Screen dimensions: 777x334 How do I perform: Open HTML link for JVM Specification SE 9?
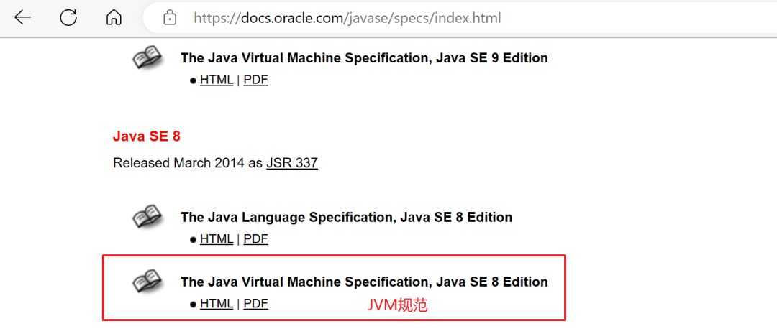click(x=217, y=80)
